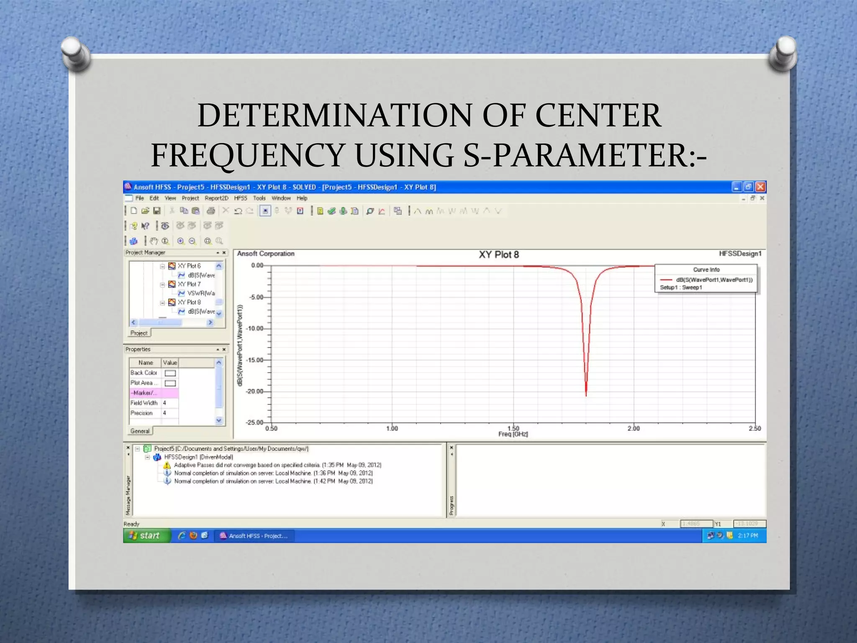
Task: Click the system tray clock 2:17 PM
Action: [748, 536]
